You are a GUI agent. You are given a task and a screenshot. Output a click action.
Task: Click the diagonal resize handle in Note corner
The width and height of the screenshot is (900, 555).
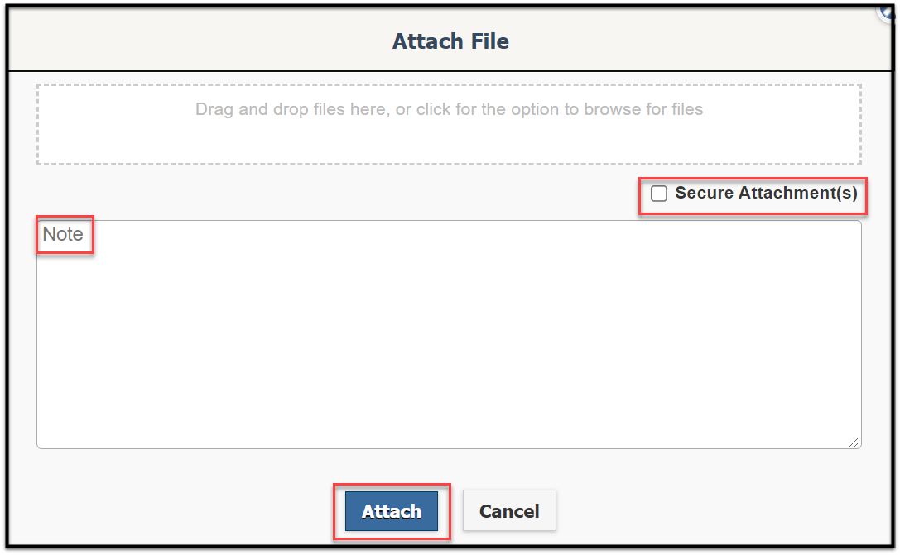tap(854, 442)
